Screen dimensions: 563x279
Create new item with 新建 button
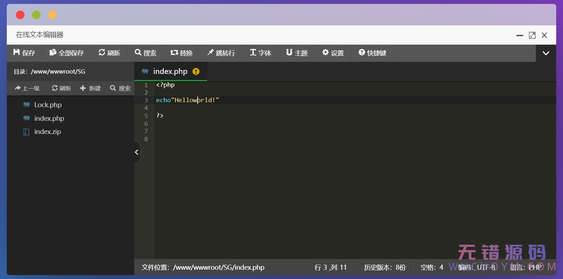click(x=90, y=88)
